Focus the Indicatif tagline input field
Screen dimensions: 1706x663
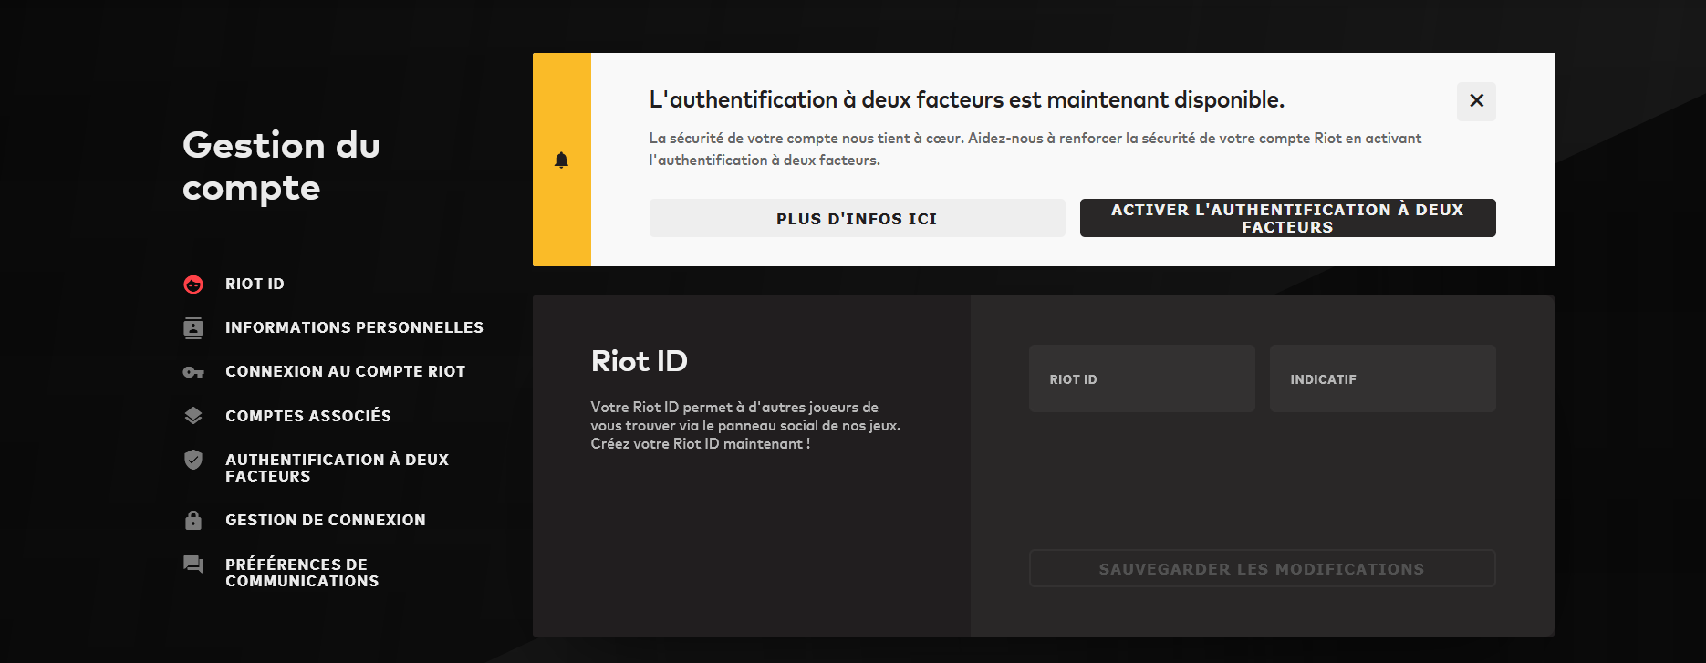1382,379
